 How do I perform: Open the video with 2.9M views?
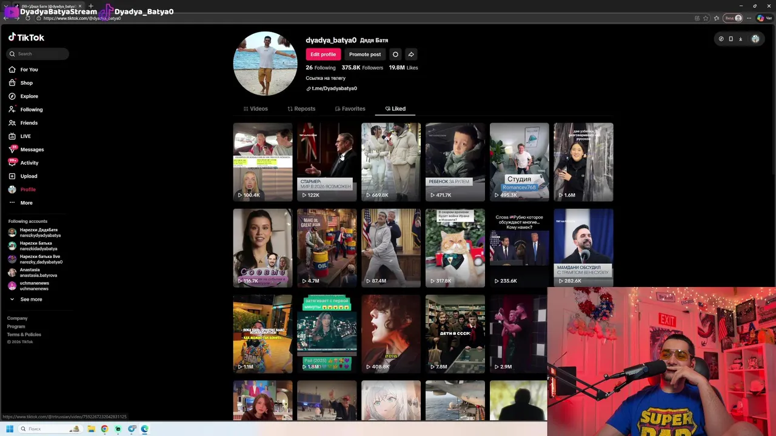(x=518, y=334)
